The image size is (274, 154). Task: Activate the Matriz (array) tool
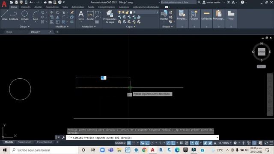coord(64,22)
